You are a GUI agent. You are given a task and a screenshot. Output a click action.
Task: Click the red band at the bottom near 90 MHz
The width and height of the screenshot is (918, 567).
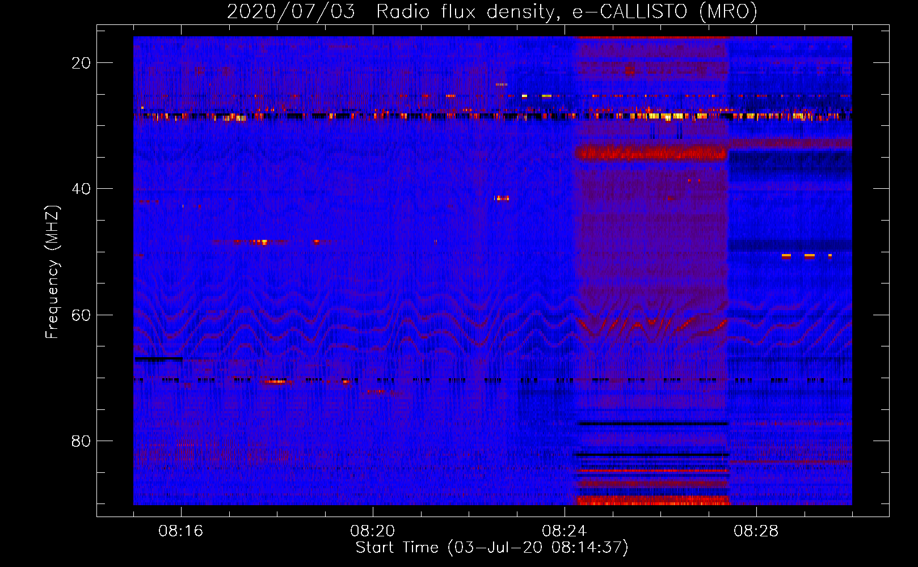point(652,500)
